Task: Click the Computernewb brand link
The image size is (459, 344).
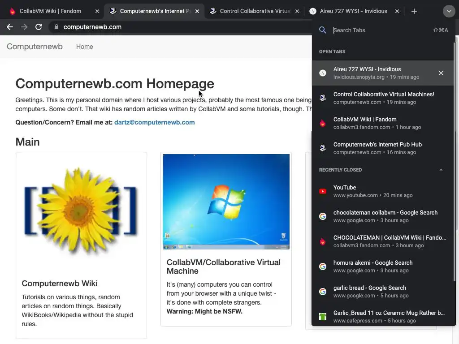Action: point(35,47)
